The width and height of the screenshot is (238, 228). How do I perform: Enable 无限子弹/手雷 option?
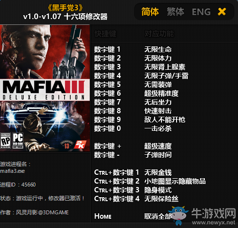(166, 76)
